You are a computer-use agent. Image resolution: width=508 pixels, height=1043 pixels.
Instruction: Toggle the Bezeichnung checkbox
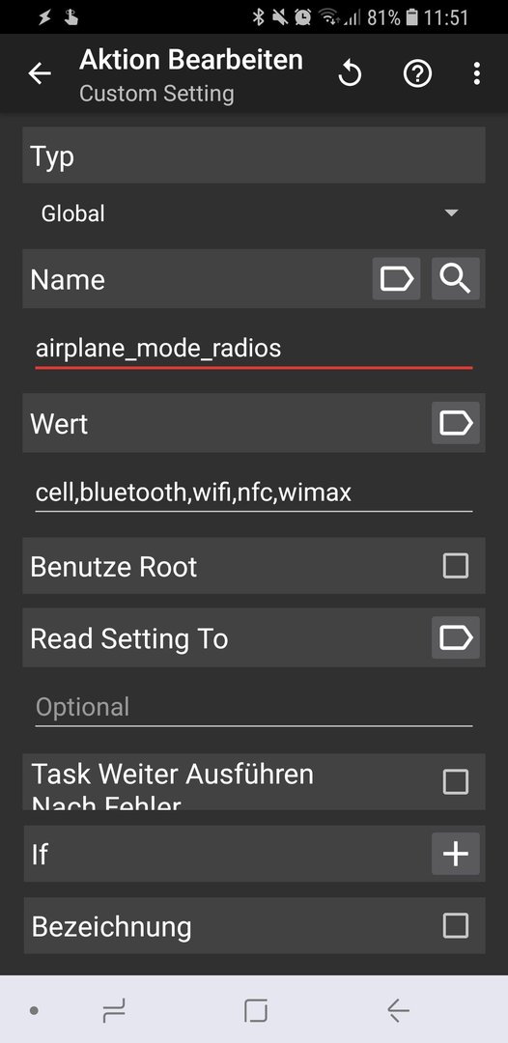(x=456, y=925)
